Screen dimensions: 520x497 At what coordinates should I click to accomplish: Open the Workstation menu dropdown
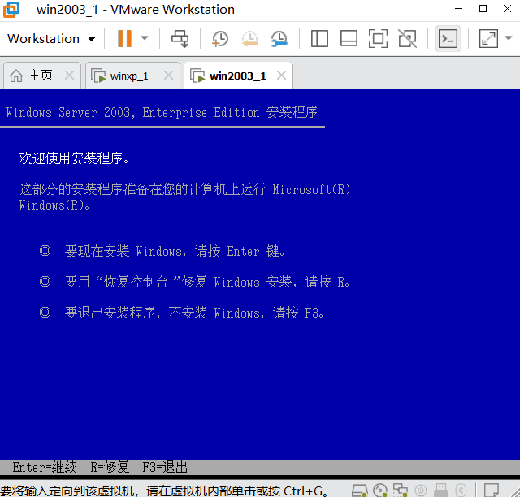point(51,39)
